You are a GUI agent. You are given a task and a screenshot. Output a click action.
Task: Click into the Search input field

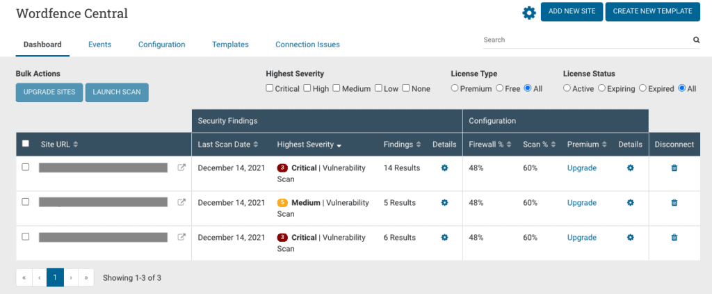point(584,40)
